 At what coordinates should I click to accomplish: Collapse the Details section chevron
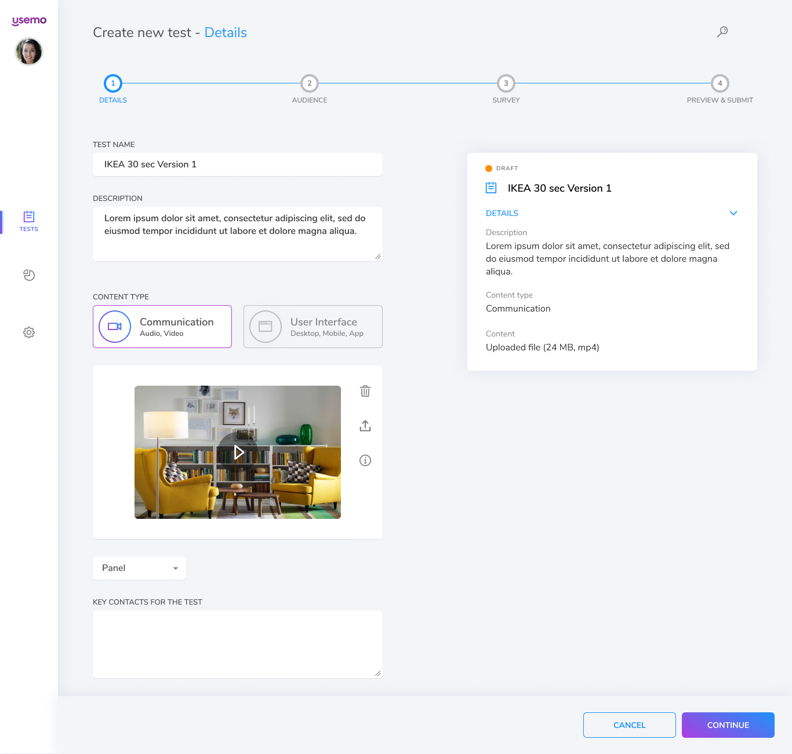coord(733,213)
